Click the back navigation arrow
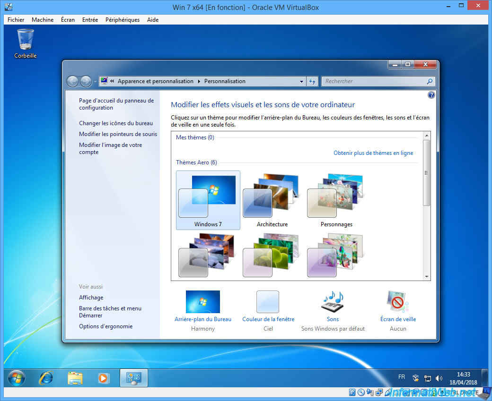The image size is (492, 401). (72, 81)
